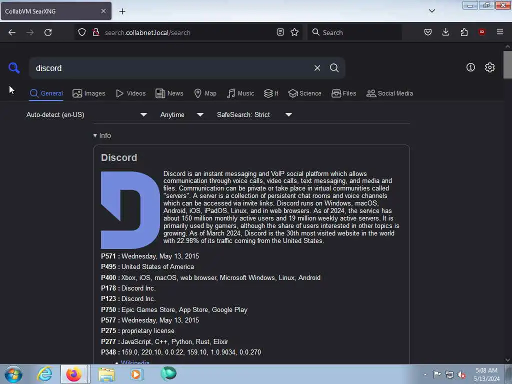Click the green globe taskbar icon
This screenshot has height=384, width=512.
click(168, 373)
